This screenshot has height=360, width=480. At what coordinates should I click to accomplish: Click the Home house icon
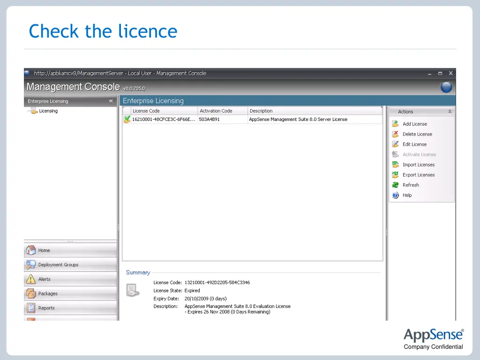click(31, 250)
